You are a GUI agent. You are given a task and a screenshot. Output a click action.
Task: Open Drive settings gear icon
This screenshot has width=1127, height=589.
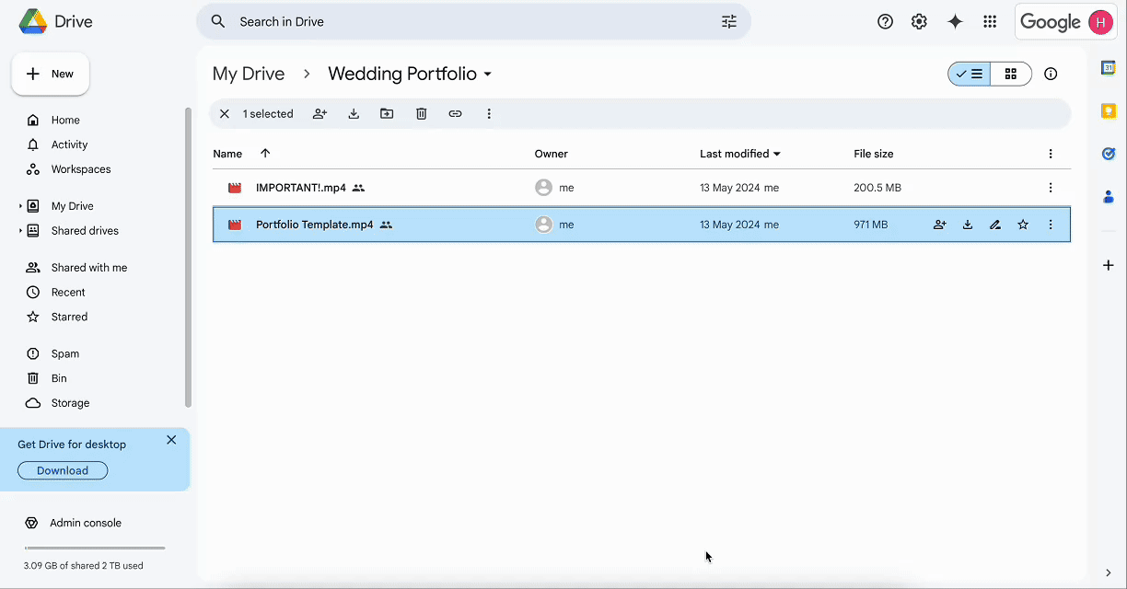919,22
